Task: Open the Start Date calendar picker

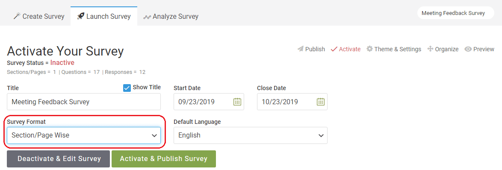Action: pos(237,102)
